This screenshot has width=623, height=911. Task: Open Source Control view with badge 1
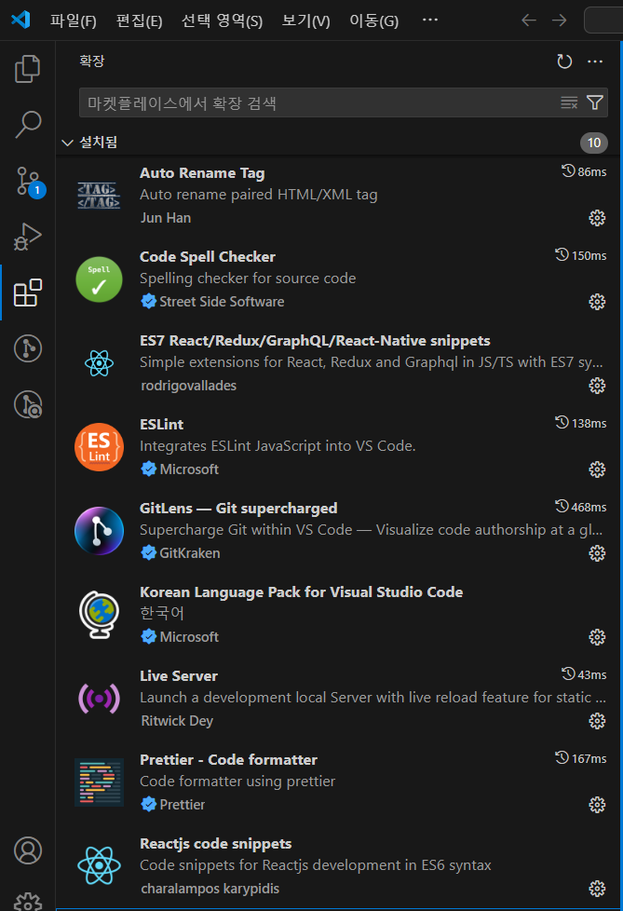pos(27,181)
